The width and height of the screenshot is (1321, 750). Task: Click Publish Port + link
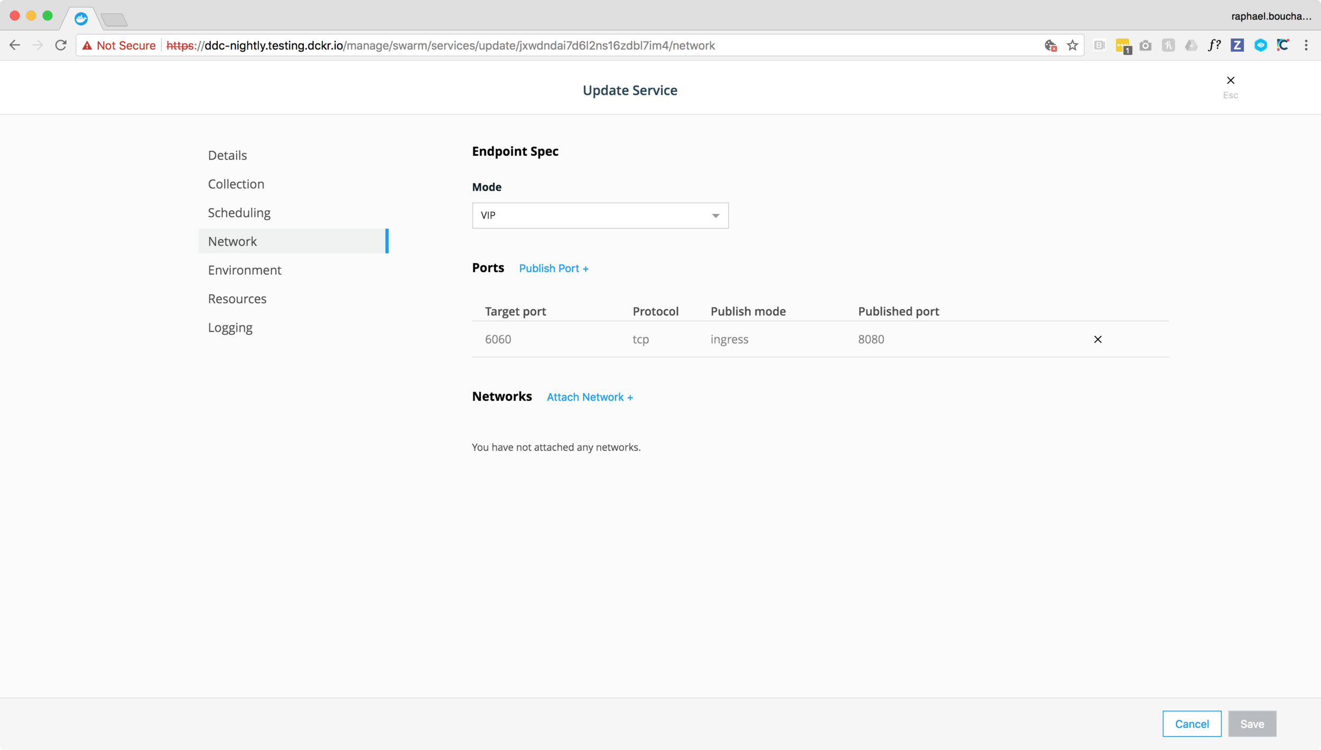click(x=553, y=268)
